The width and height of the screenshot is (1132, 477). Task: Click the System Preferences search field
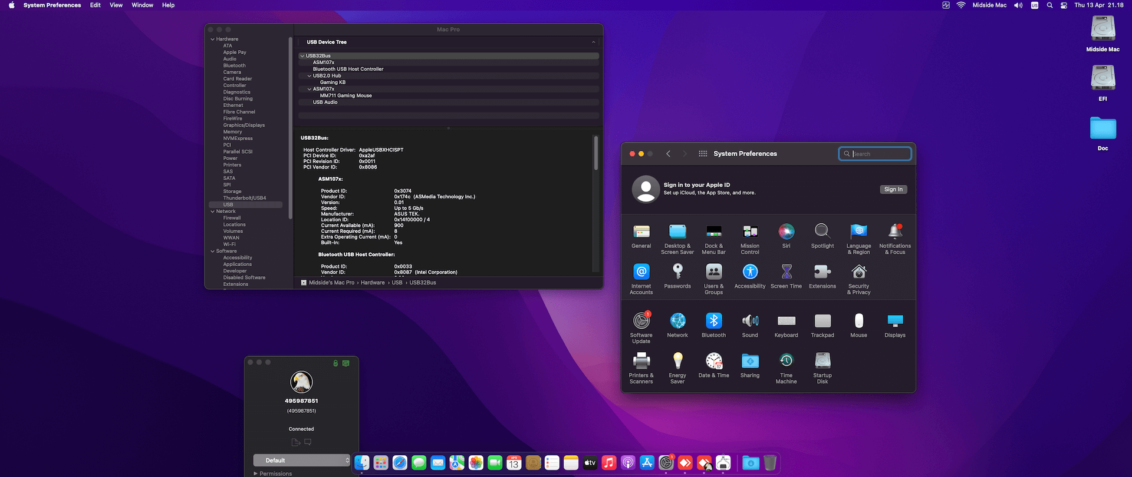point(875,154)
